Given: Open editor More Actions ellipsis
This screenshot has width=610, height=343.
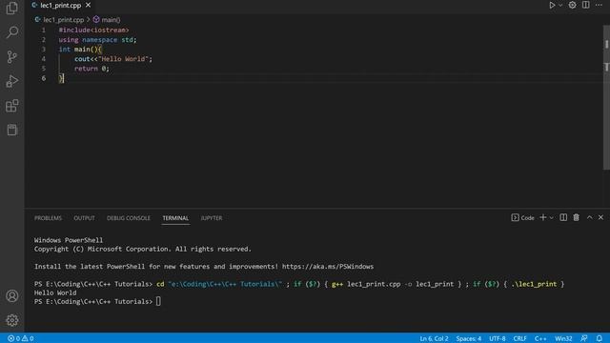Looking at the screenshot, I should pos(599,5).
